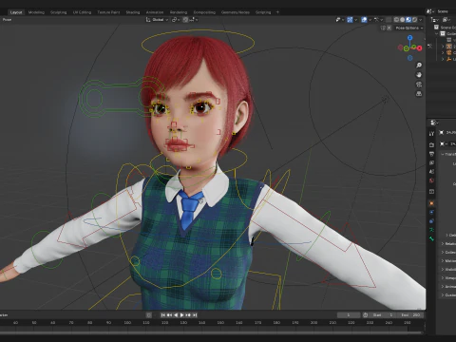Viewport: 456px width, 342px height.
Task: Jump to the timeline end frame
Action: [x=195, y=315]
